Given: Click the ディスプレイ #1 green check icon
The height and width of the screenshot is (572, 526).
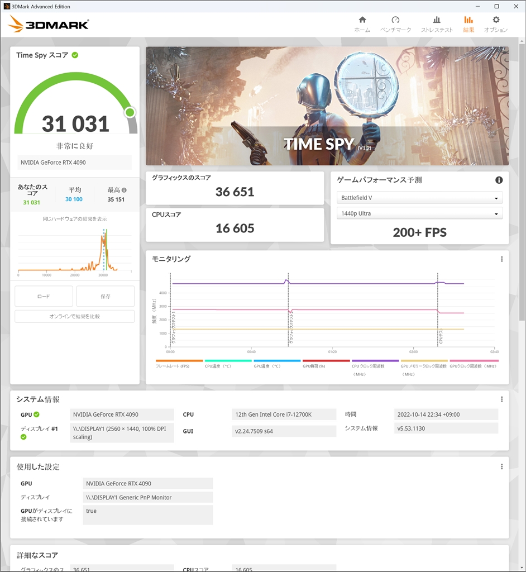Looking at the screenshot, I should (23, 437).
